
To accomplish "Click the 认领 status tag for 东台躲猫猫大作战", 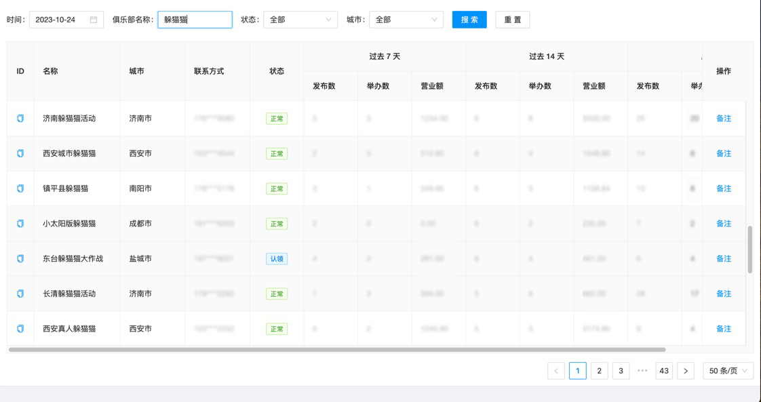I will (277, 258).
